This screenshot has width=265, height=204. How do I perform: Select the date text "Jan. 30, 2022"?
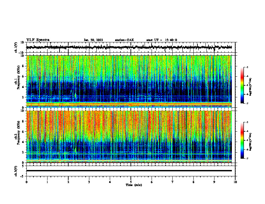[x=93, y=40]
